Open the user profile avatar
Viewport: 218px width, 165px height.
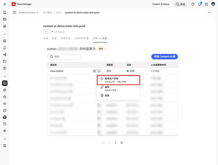click(x=213, y=4)
